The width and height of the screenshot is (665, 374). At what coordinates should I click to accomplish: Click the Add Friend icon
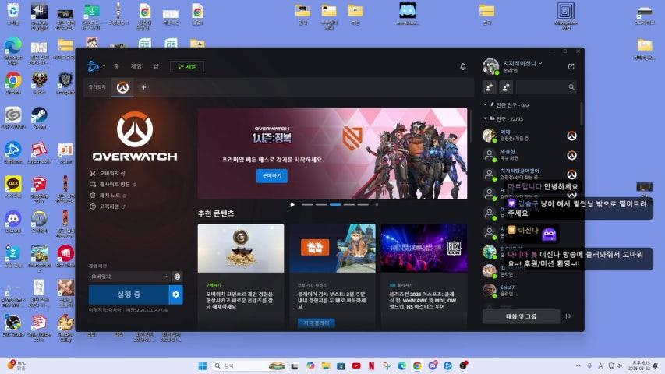tap(490, 87)
